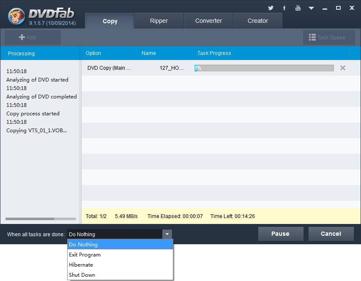Switch to the Copy tab

110,21
